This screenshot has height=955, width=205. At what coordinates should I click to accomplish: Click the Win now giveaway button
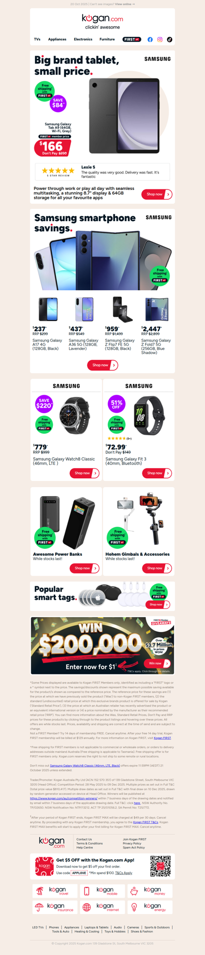(x=157, y=663)
